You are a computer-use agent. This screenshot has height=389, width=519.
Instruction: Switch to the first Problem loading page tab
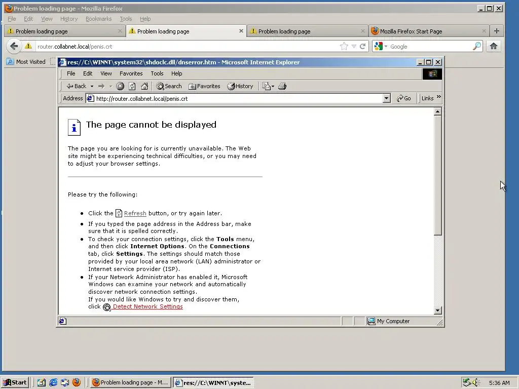coord(64,31)
